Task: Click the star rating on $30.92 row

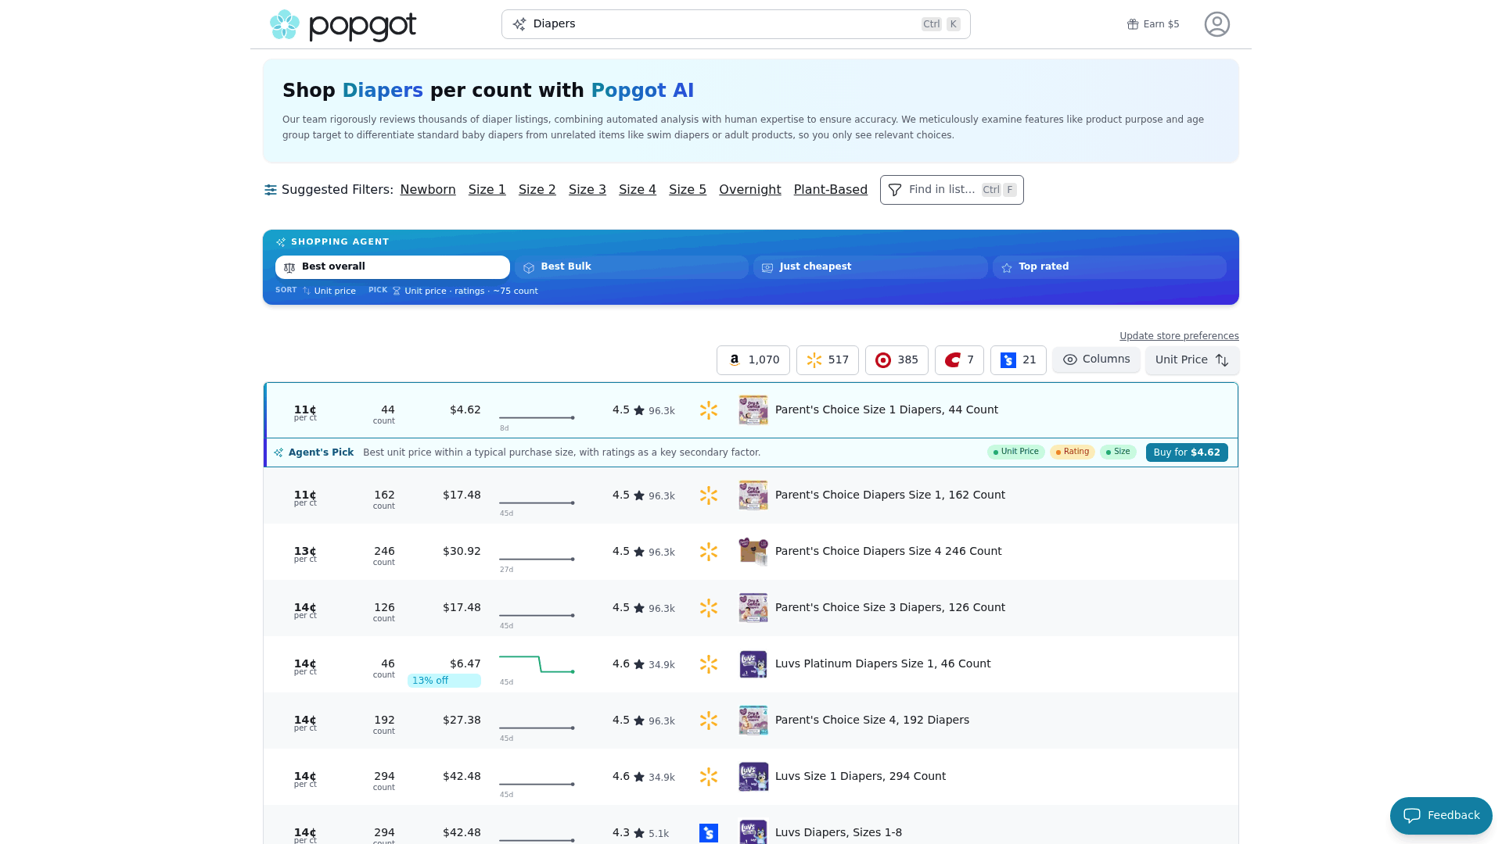Action: tap(643, 552)
